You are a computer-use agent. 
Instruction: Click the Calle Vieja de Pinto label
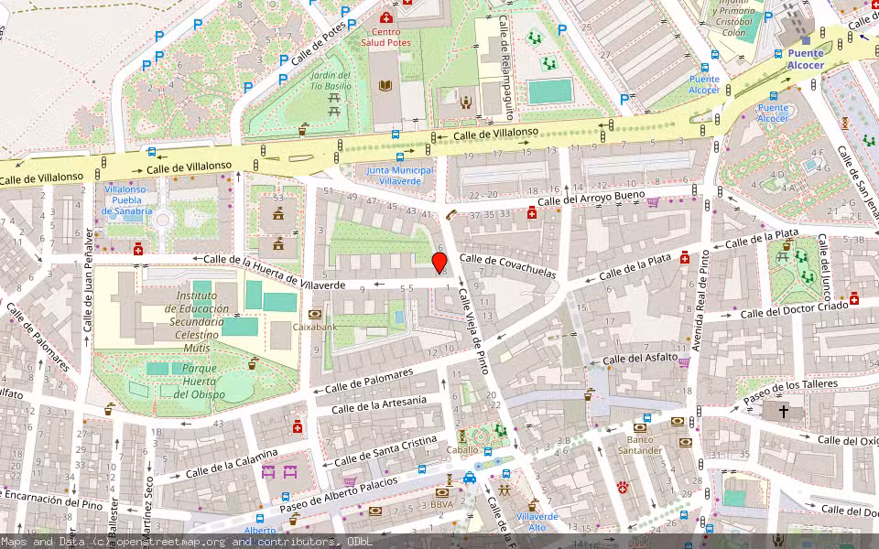click(473, 330)
